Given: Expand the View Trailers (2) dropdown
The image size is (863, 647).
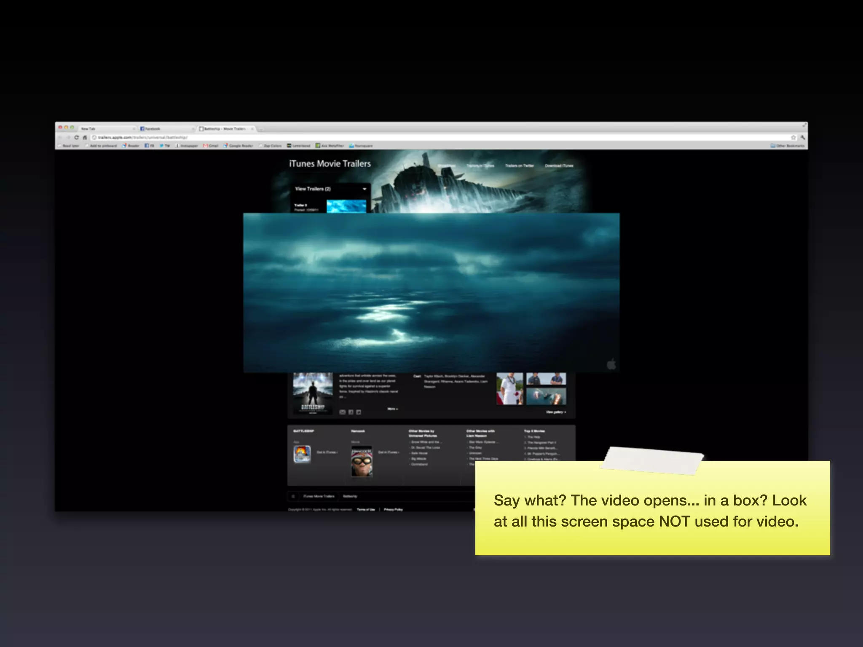Looking at the screenshot, I should point(330,189).
